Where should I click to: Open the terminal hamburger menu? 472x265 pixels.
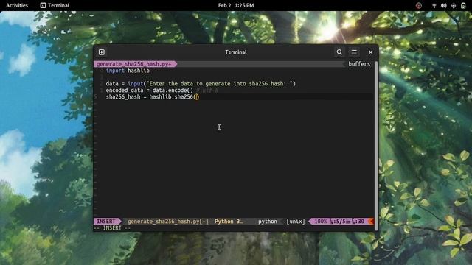[x=354, y=52]
